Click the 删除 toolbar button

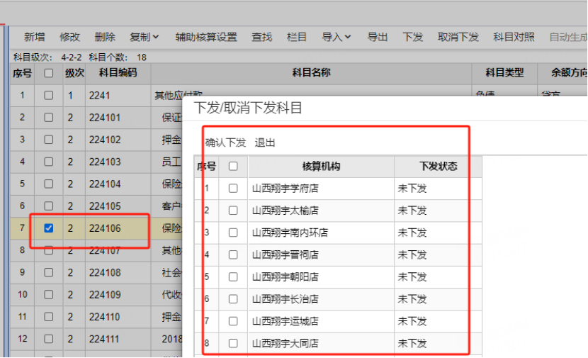[x=105, y=37]
